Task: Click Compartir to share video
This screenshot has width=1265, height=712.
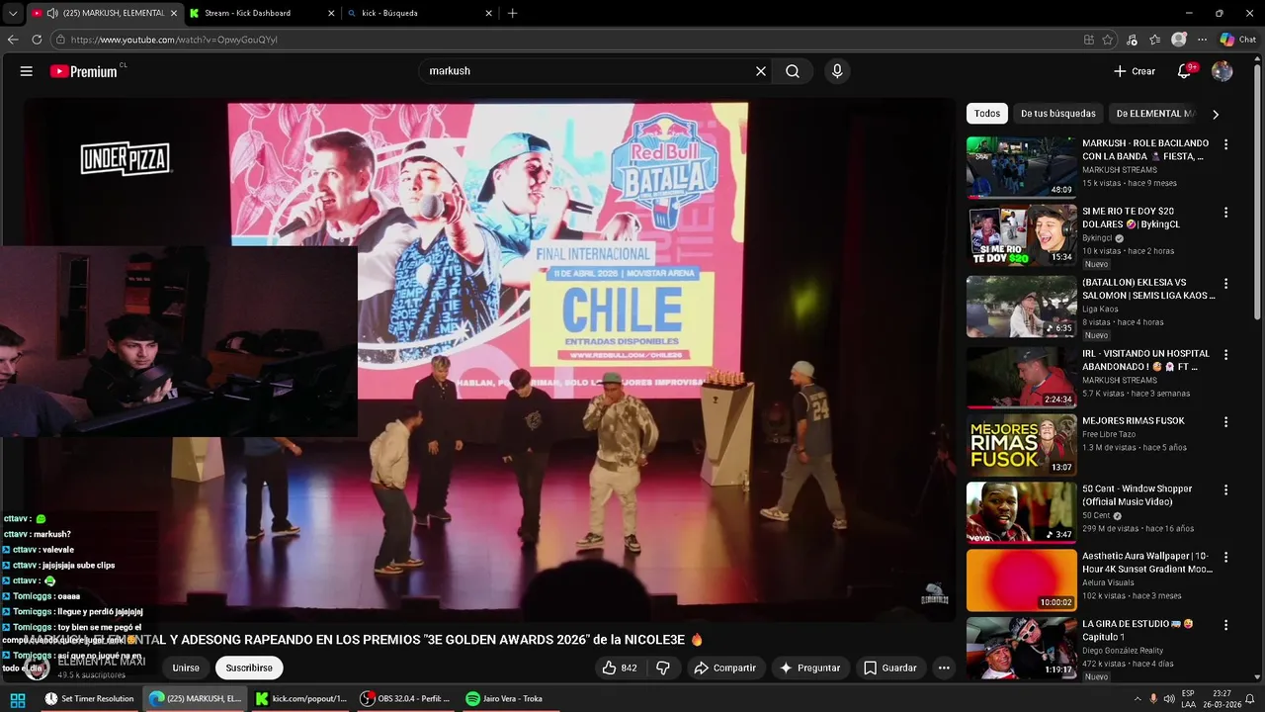Action: click(724, 667)
